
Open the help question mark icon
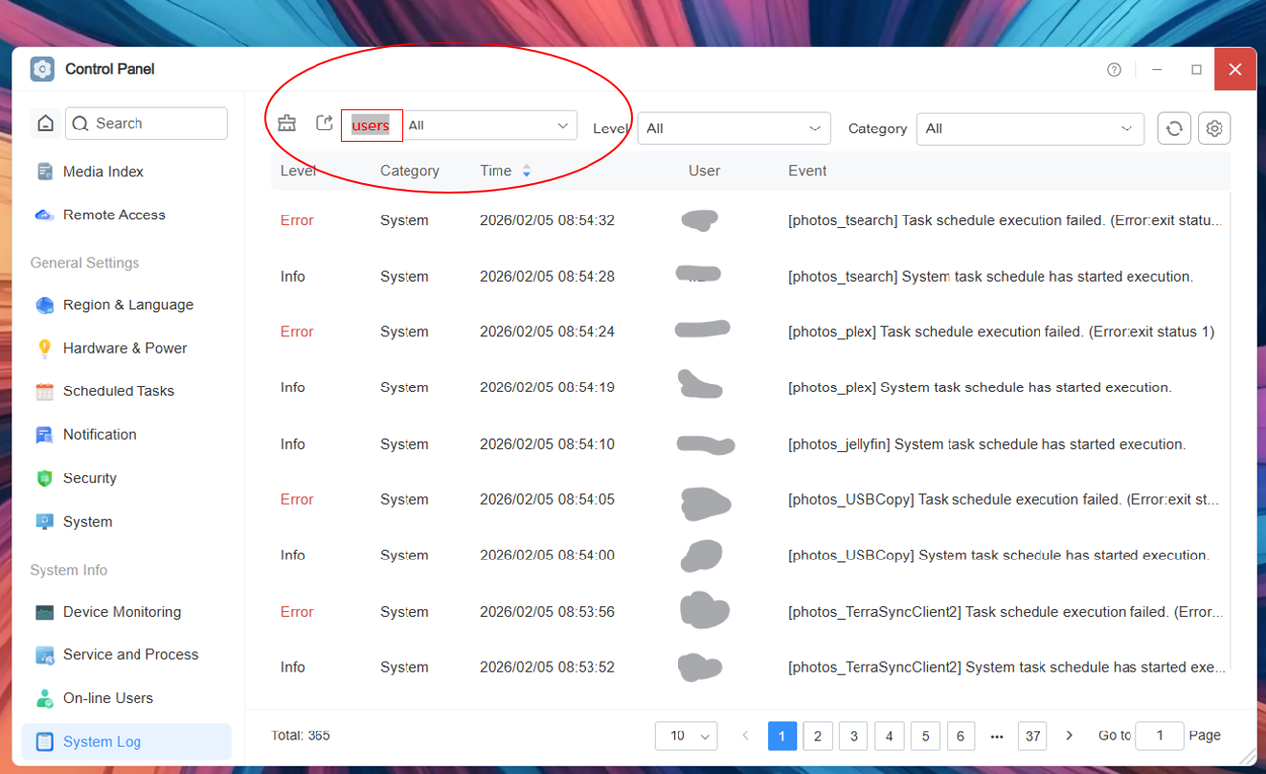pos(1114,70)
